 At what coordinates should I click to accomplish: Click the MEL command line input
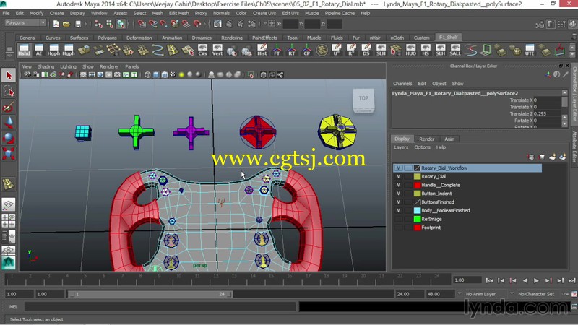[160, 306]
